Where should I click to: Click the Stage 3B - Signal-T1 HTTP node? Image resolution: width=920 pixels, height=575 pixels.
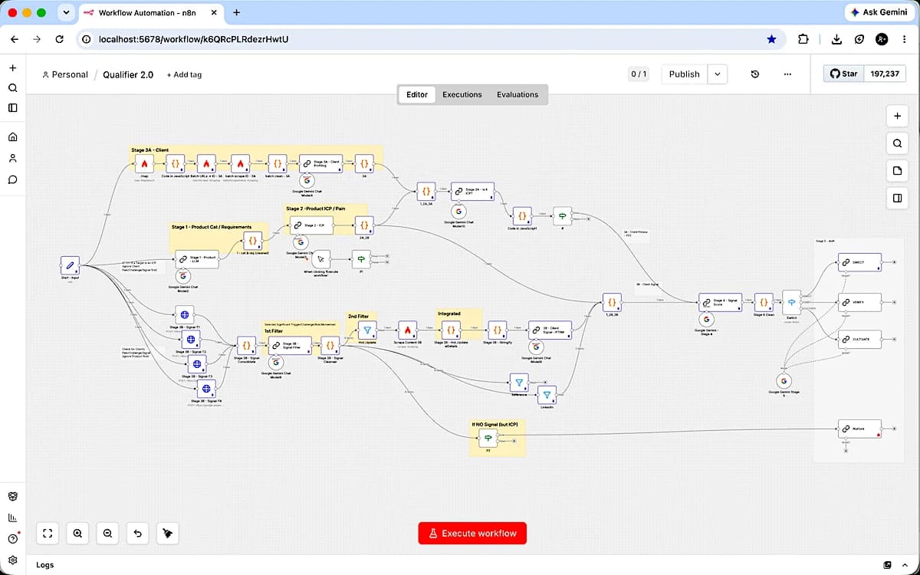pos(184,314)
